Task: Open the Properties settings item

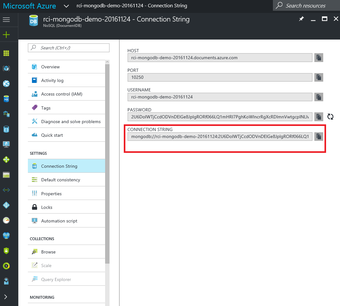Action: pyautogui.click(x=66, y=194)
